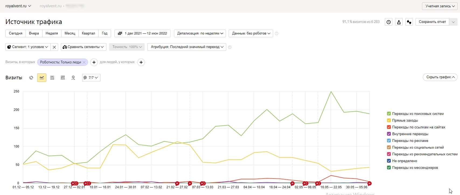Select the stacked area chart icon

pyautogui.click(x=52, y=78)
